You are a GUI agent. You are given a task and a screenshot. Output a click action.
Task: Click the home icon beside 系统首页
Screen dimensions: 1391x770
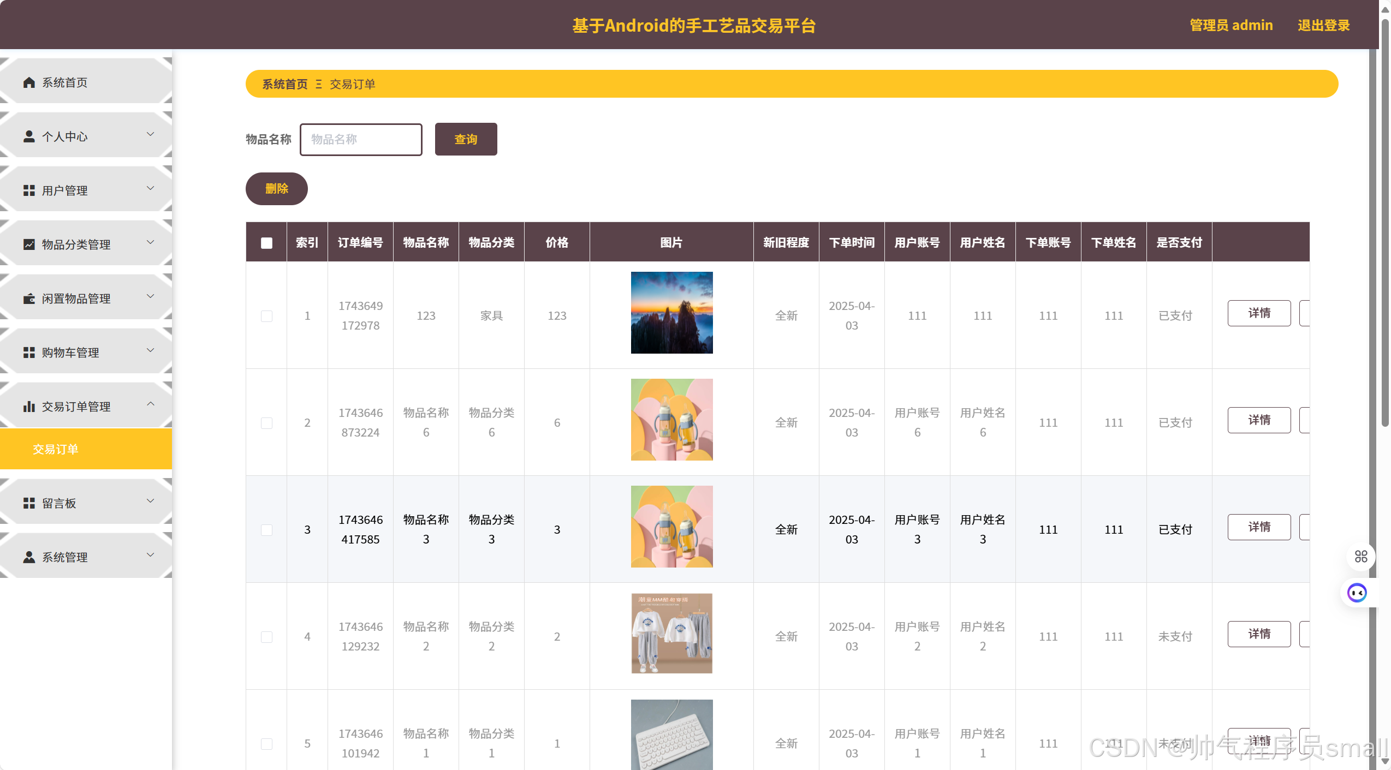[x=29, y=82]
